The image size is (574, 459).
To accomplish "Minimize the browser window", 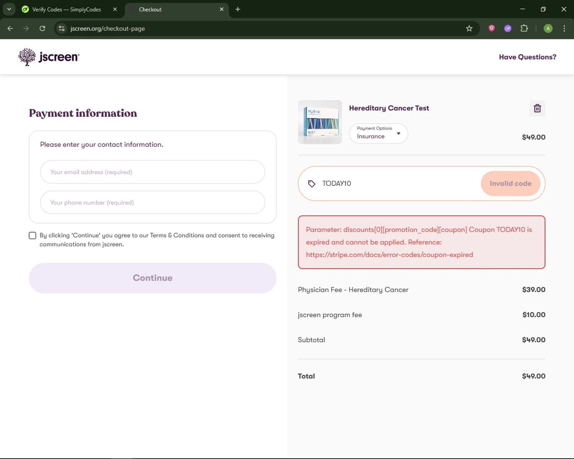I will (x=522, y=9).
